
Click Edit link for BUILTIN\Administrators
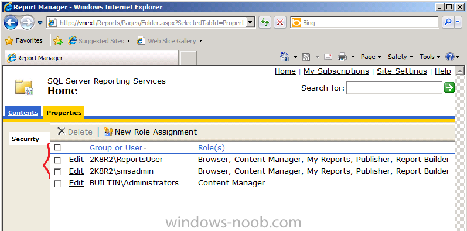(76, 183)
